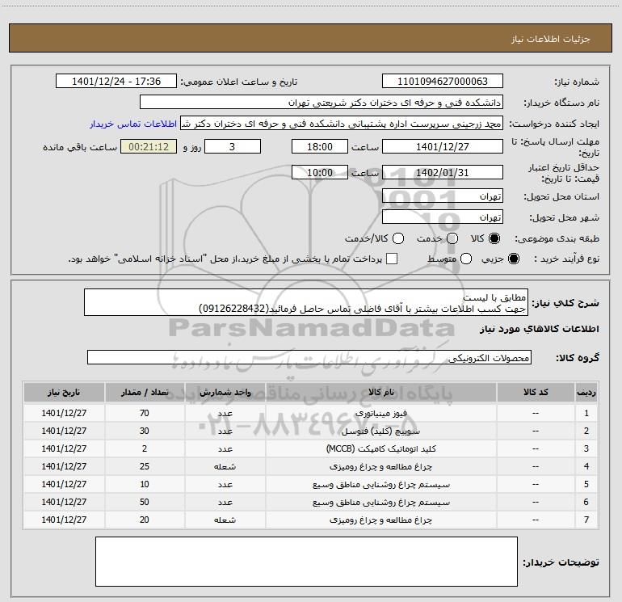Click the شهر محل تحویل field تهران

pos(443,217)
